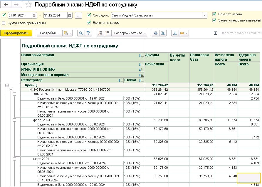The image size is (262, 187).
Task: Open dropdown arrow next to email icon
Action: [187, 33]
